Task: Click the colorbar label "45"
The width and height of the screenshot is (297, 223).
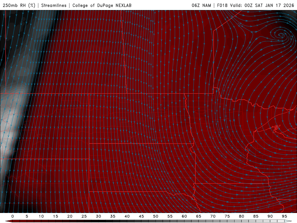Action: click(141, 216)
